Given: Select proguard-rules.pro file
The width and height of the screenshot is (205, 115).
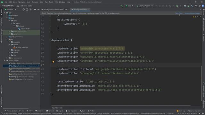Looking at the screenshot, I should coord(24,71).
